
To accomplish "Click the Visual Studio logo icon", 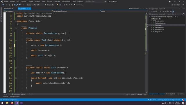I will point(2,2).
